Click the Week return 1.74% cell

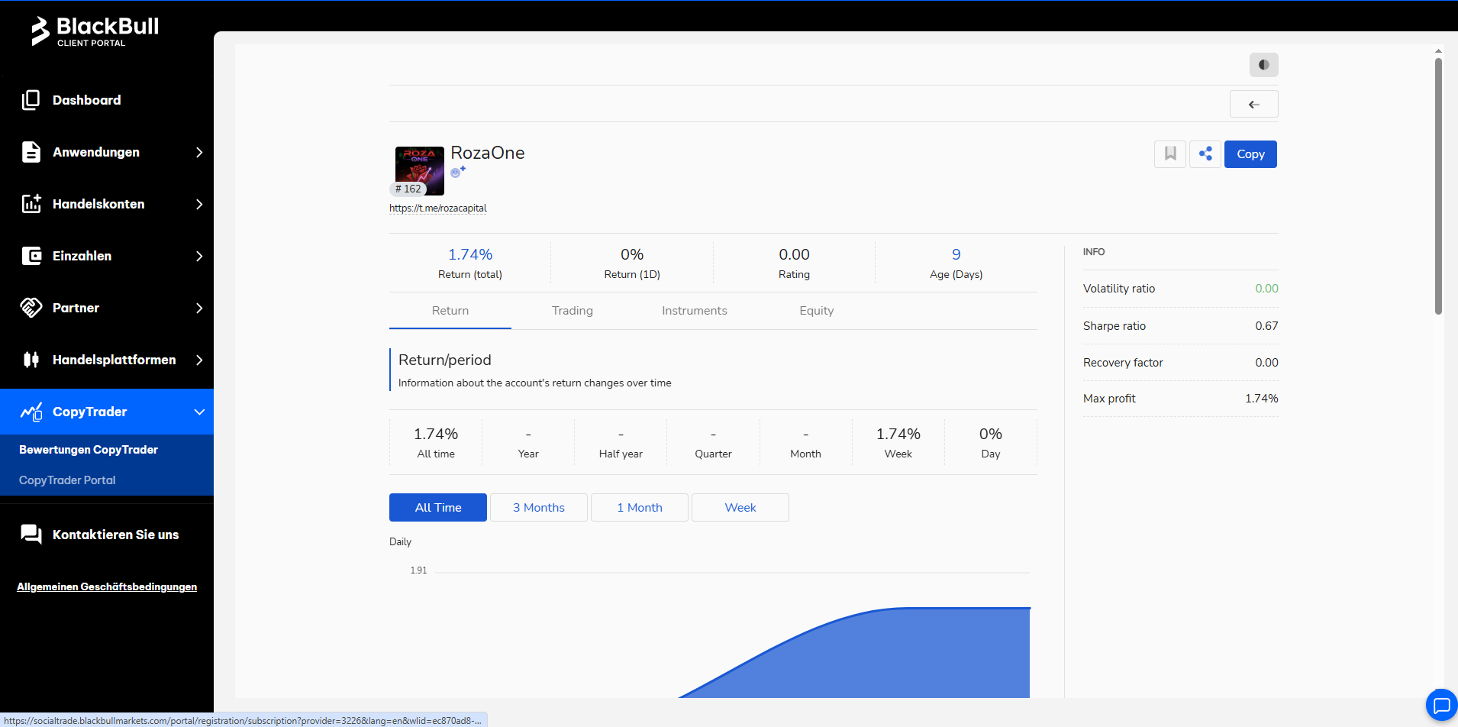pos(898,442)
